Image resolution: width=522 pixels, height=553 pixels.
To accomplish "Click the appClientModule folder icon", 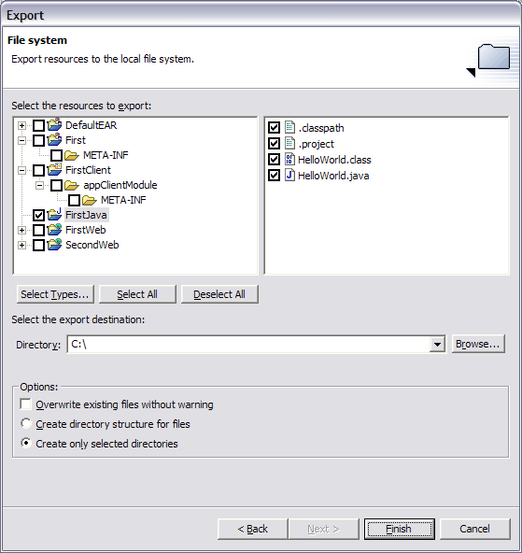I will point(72,185).
